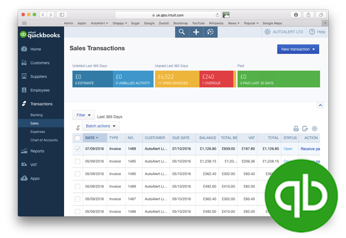Filter by £0 paid green block

pyautogui.click(x=279, y=79)
